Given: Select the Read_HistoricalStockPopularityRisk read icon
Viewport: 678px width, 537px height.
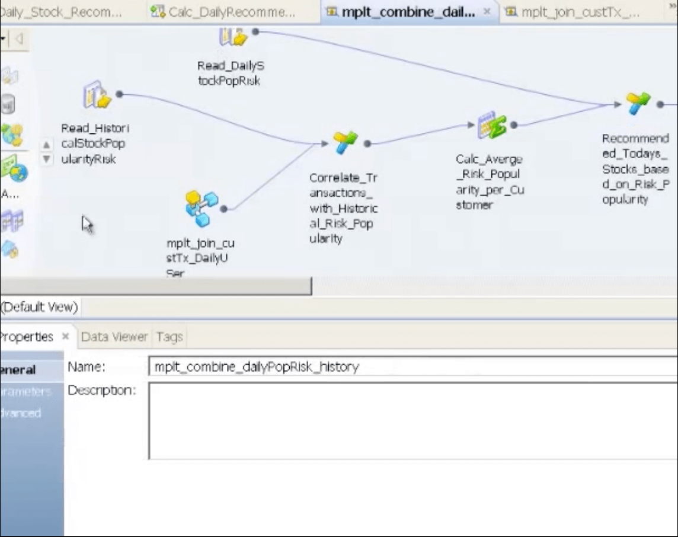Looking at the screenshot, I should [x=97, y=95].
